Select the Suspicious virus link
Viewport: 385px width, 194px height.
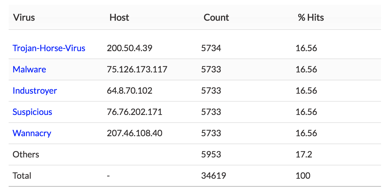click(32, 112)
